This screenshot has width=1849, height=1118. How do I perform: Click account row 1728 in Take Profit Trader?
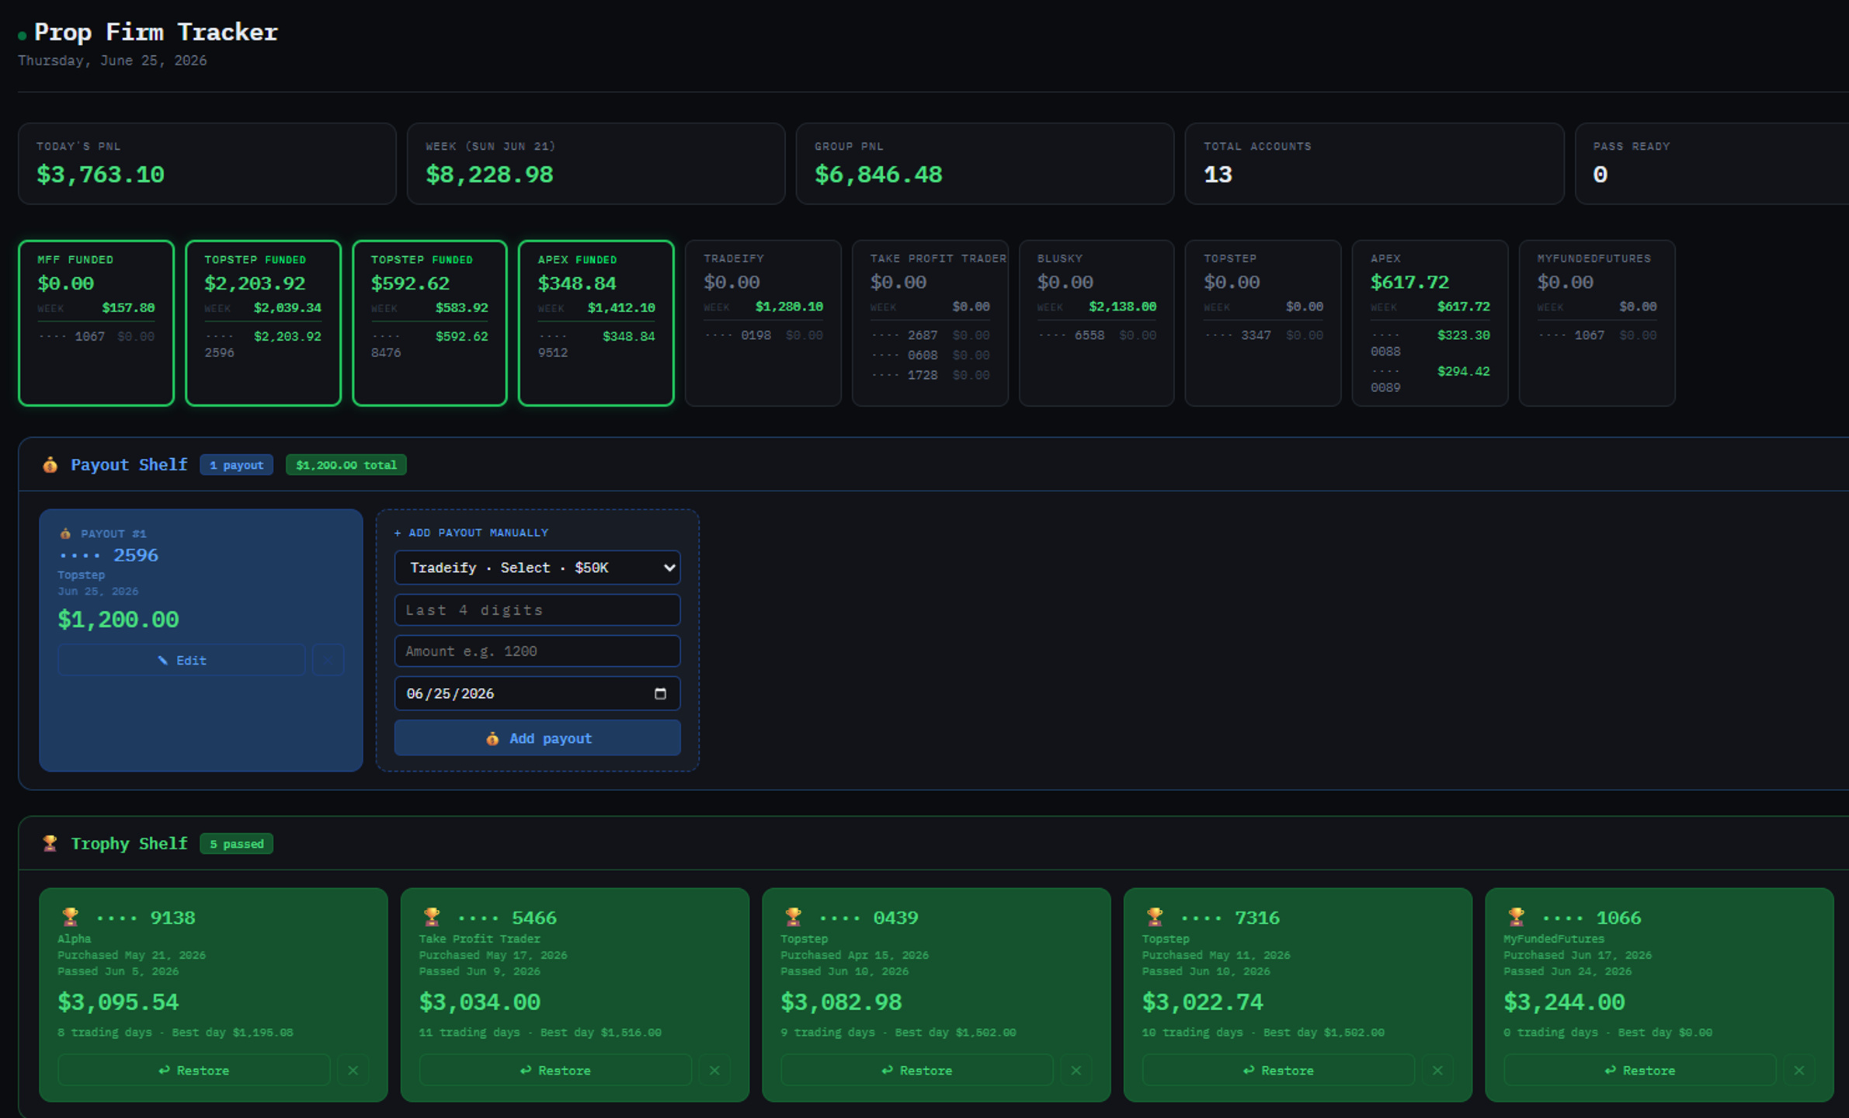pyautogui.click(x=930, y=376)
